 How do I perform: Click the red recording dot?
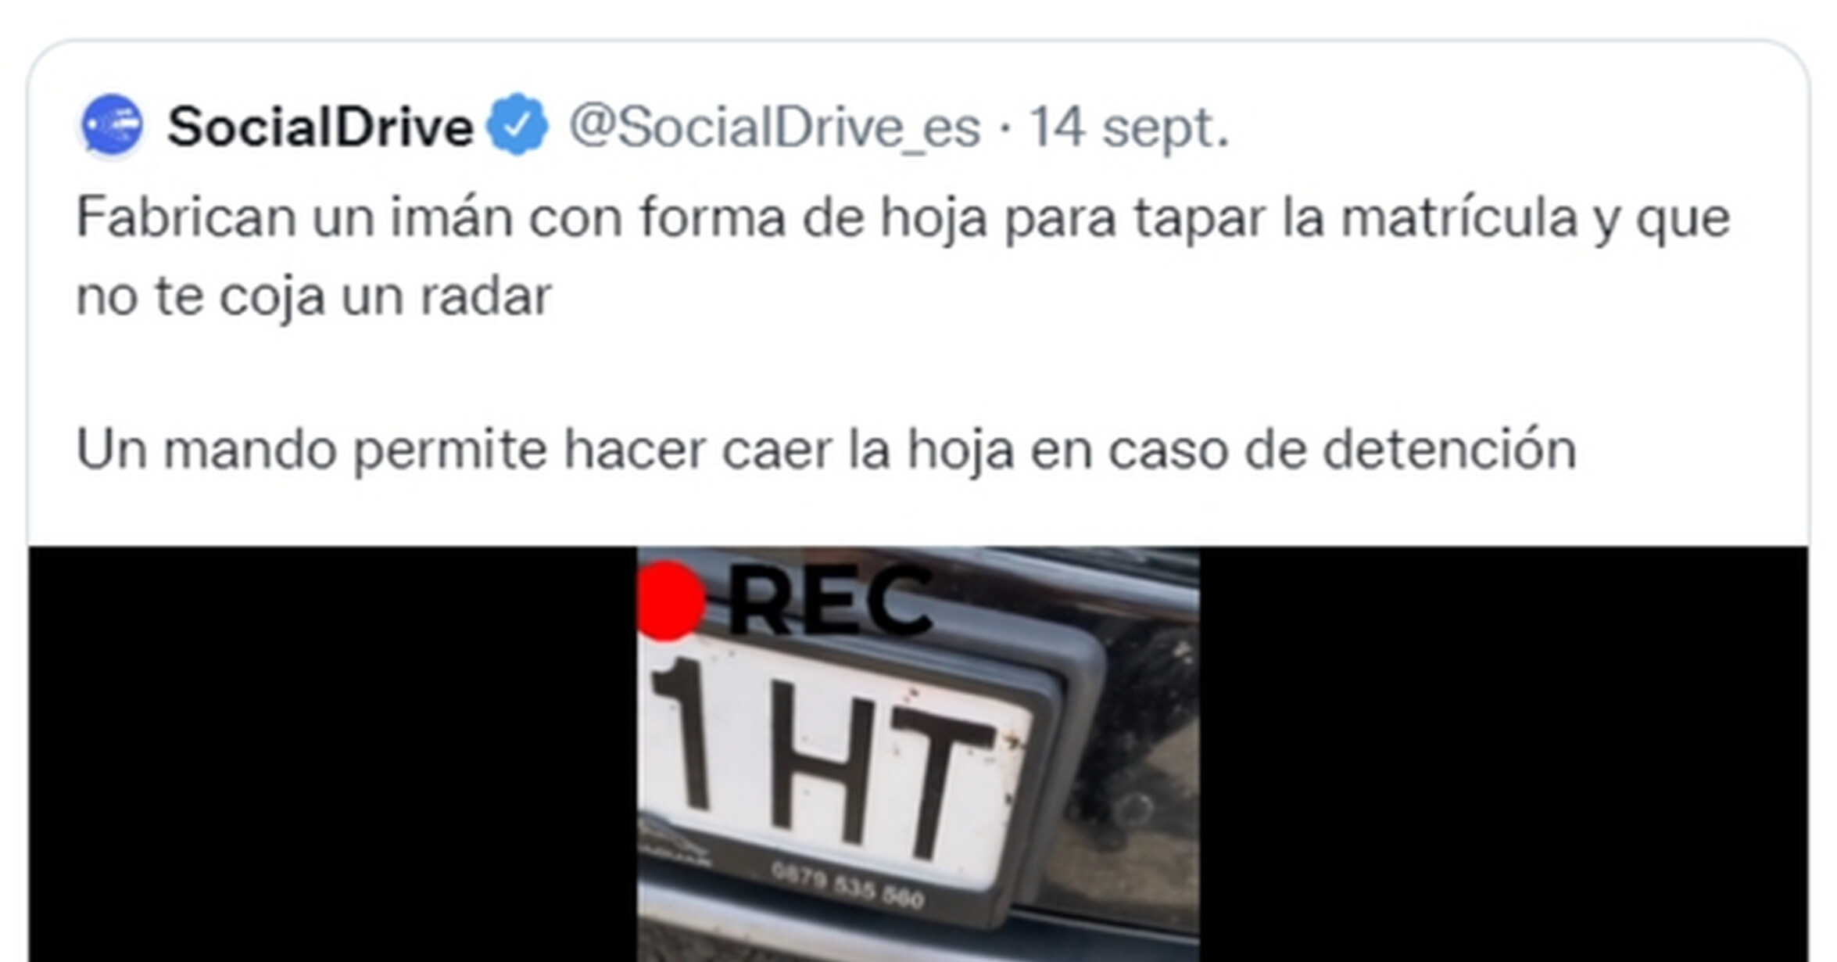[x=670, y=601]
